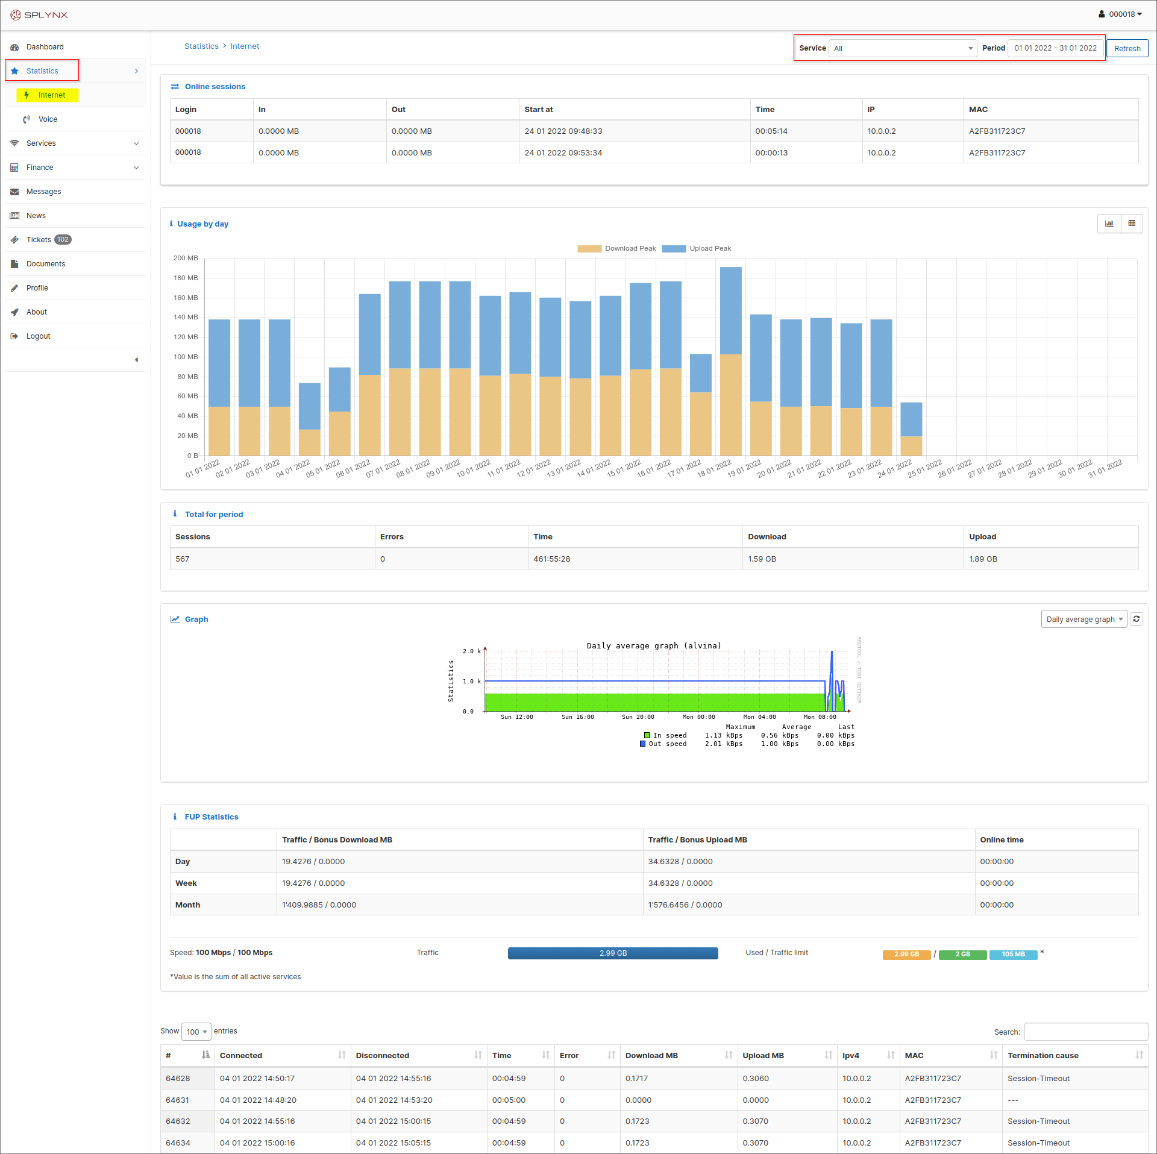This screenshot has height=1154, width=1157.
Task: Open the Tickets menu item
Action: (x=75, y=240)
